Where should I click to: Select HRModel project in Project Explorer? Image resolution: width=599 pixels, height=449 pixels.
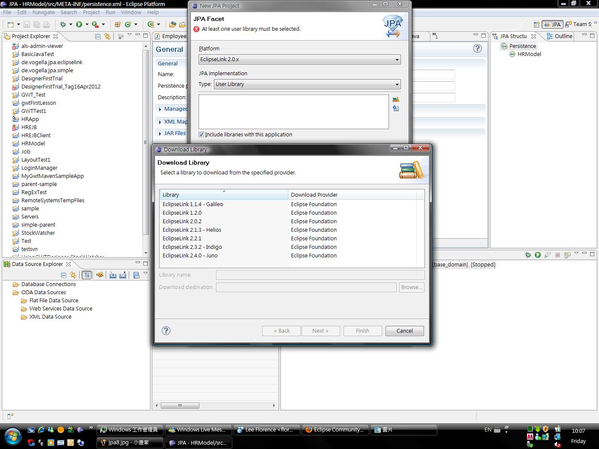33,144
